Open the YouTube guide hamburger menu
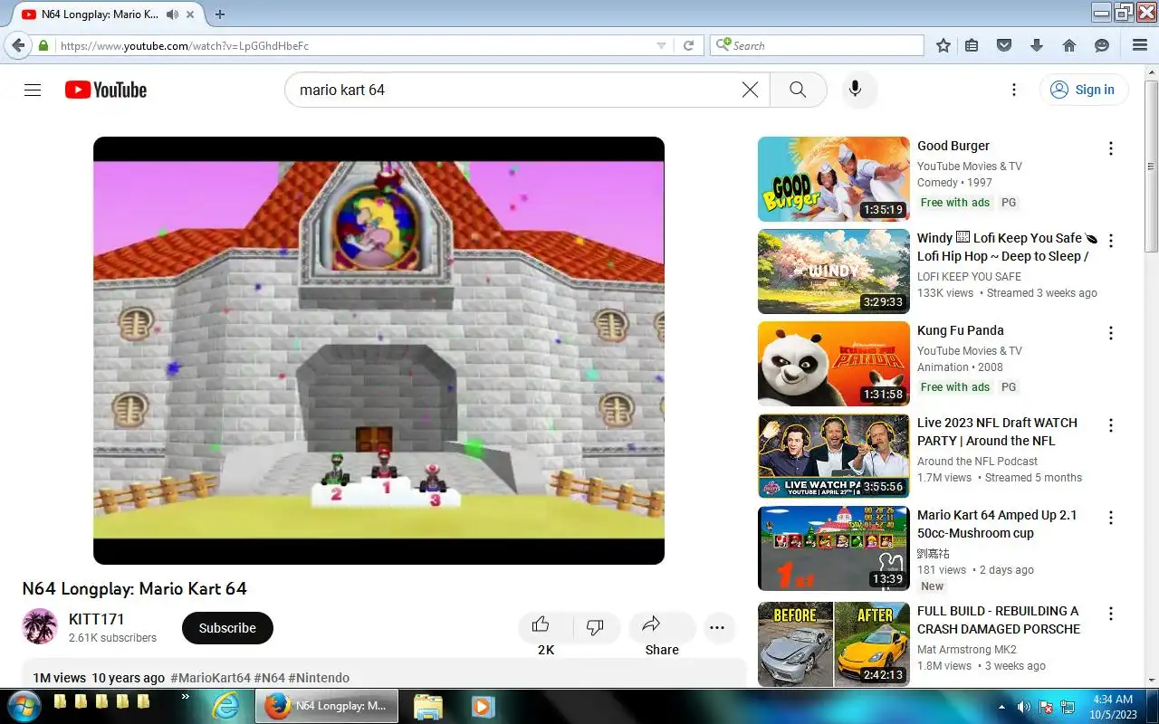 click(33, 90)
